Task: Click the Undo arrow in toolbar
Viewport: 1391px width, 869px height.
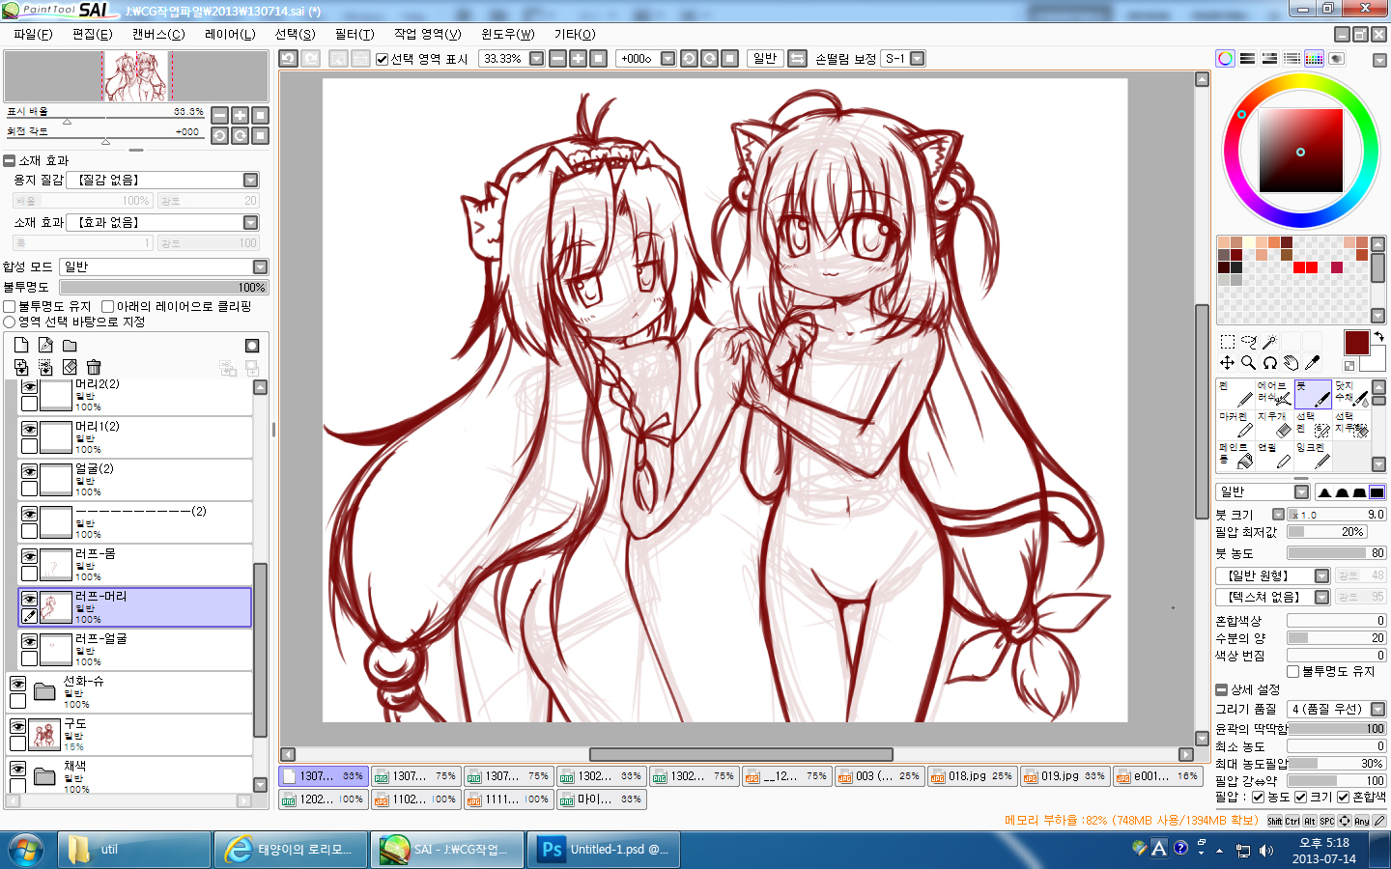Action: 288,59
